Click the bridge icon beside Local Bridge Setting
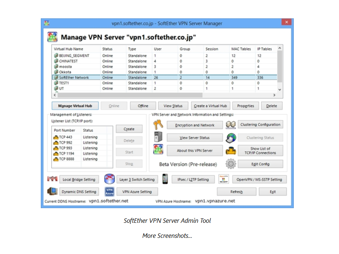The image size is (339, 254). click(52, 179)
